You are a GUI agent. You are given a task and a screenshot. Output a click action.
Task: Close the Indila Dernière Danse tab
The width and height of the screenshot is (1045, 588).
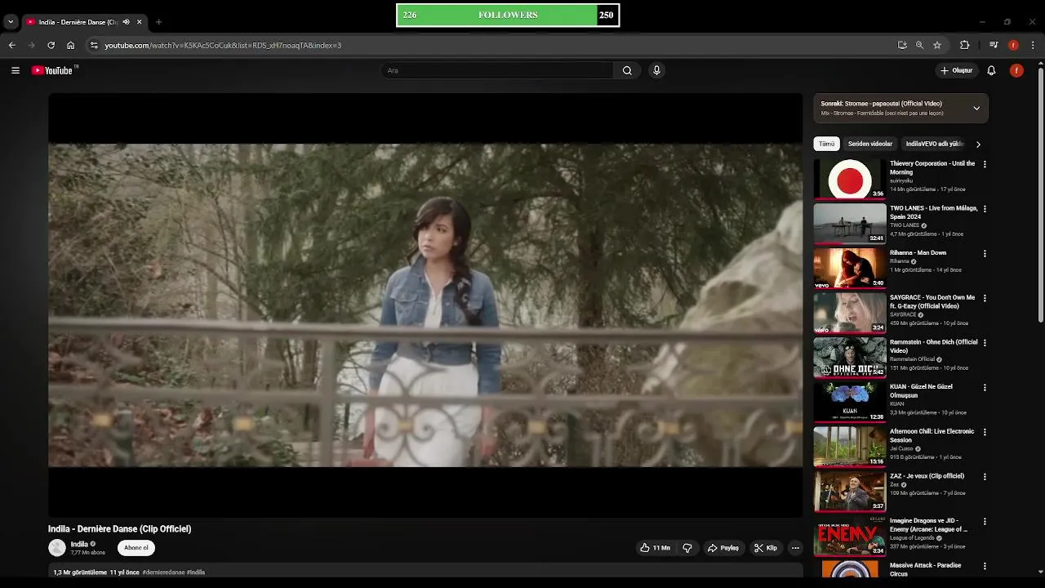139,22
